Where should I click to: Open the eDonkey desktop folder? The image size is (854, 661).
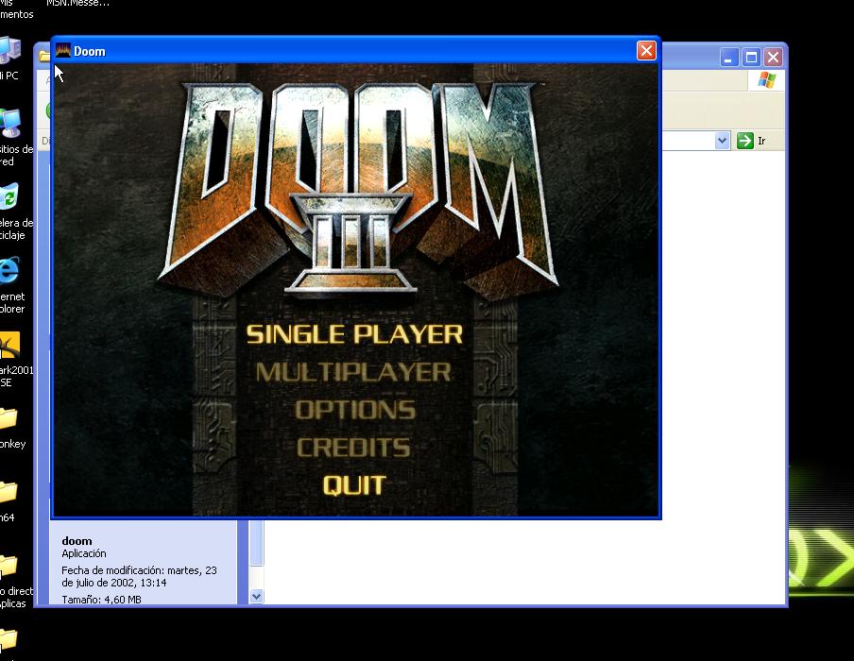(x=9, y=418)
